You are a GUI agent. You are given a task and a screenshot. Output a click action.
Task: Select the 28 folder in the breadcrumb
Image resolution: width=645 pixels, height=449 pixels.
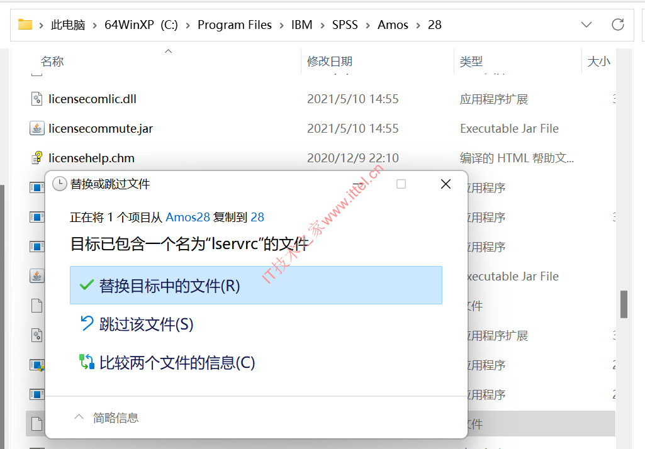click(x=434, y=25)
